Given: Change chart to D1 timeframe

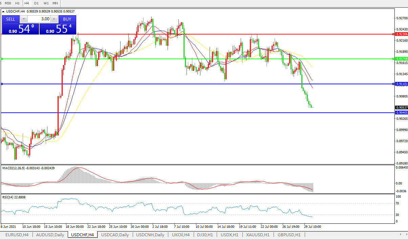Looking at the screenshot, I should coord(36,3).
